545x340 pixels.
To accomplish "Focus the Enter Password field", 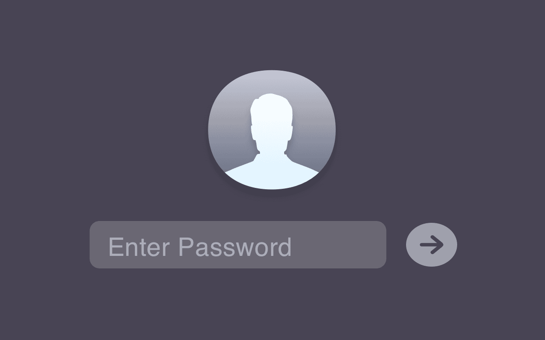I will point(238,245).
